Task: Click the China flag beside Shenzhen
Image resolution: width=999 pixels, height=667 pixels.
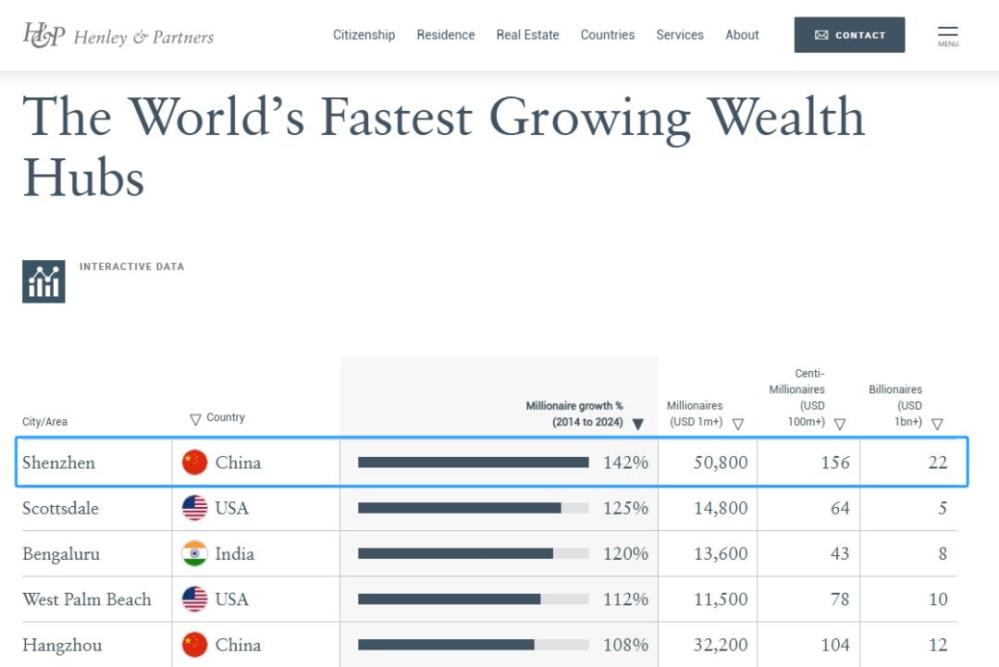Action: [x=194, y=463]
